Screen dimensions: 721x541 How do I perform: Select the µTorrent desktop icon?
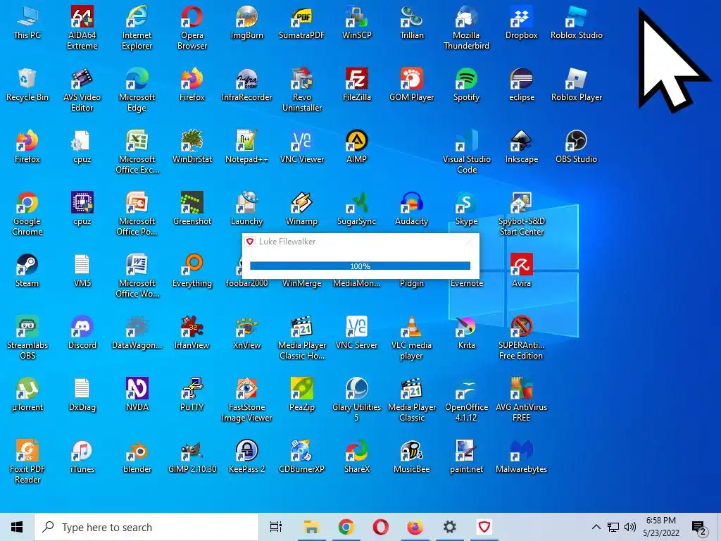click(x=27, y=396)
